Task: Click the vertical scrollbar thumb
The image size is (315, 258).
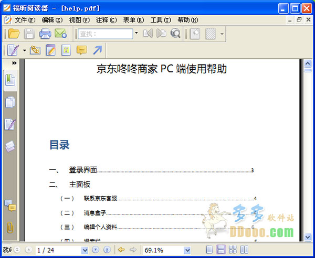Action: coord(308,70)
